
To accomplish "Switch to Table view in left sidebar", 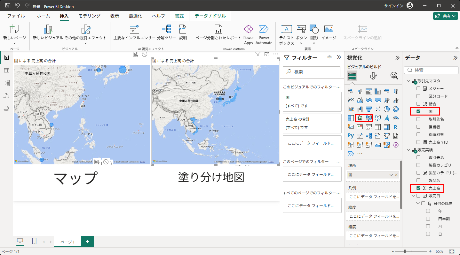I will [6, 70].
